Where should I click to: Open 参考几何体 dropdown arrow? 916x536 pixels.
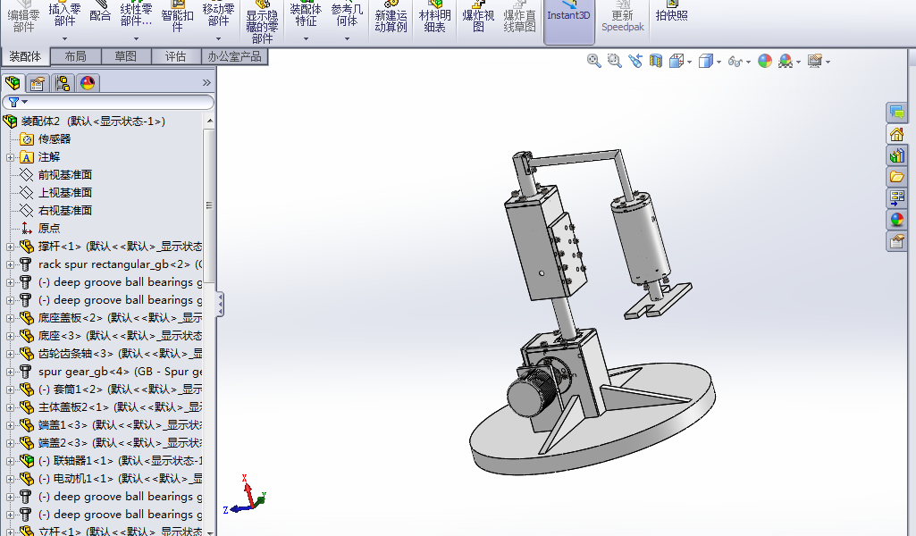coord(347,39)
